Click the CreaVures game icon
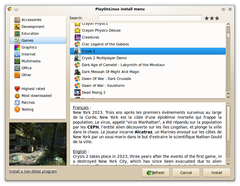 click(x=78, y=37)
